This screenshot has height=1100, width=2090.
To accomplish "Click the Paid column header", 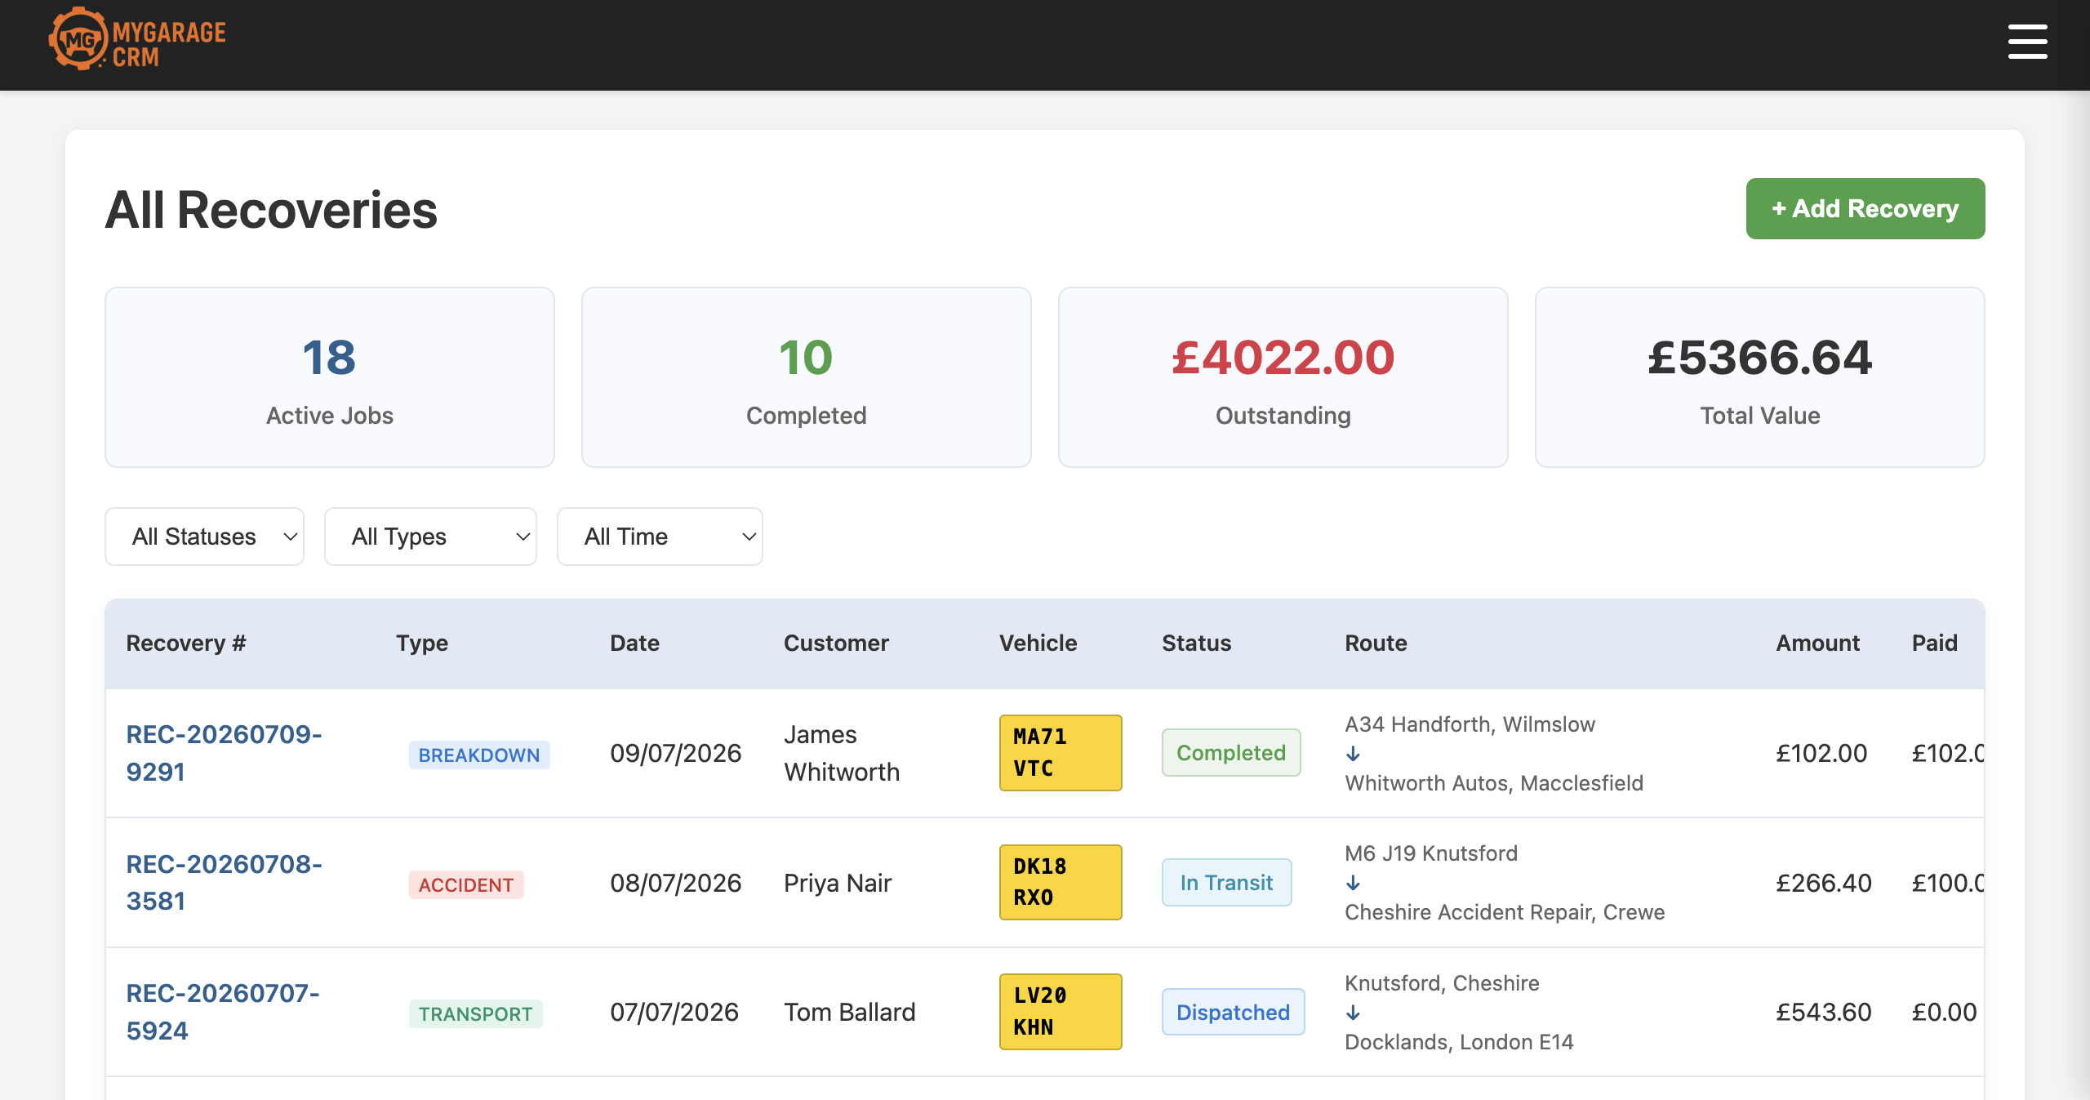I will [1934, 644].
